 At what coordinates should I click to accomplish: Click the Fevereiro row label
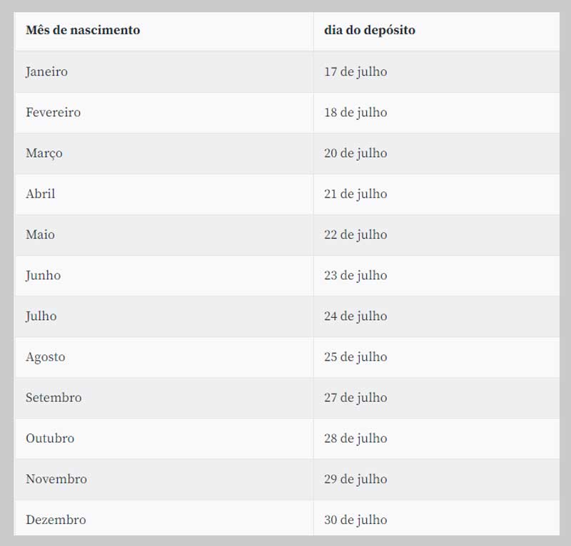pyautogui.click(x=54, y=113)
